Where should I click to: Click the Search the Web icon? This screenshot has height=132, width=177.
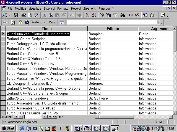pos(27,22)
